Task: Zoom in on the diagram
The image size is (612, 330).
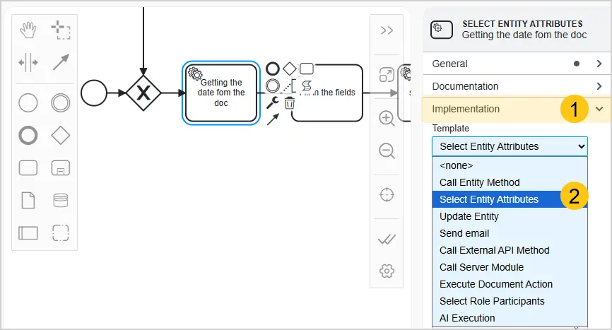Action: [387, 118]
